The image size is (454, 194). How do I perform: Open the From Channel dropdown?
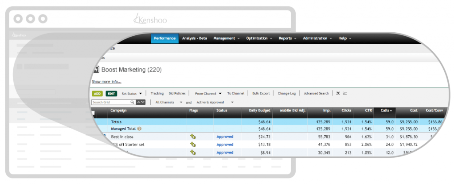click(x=208, y=94)
